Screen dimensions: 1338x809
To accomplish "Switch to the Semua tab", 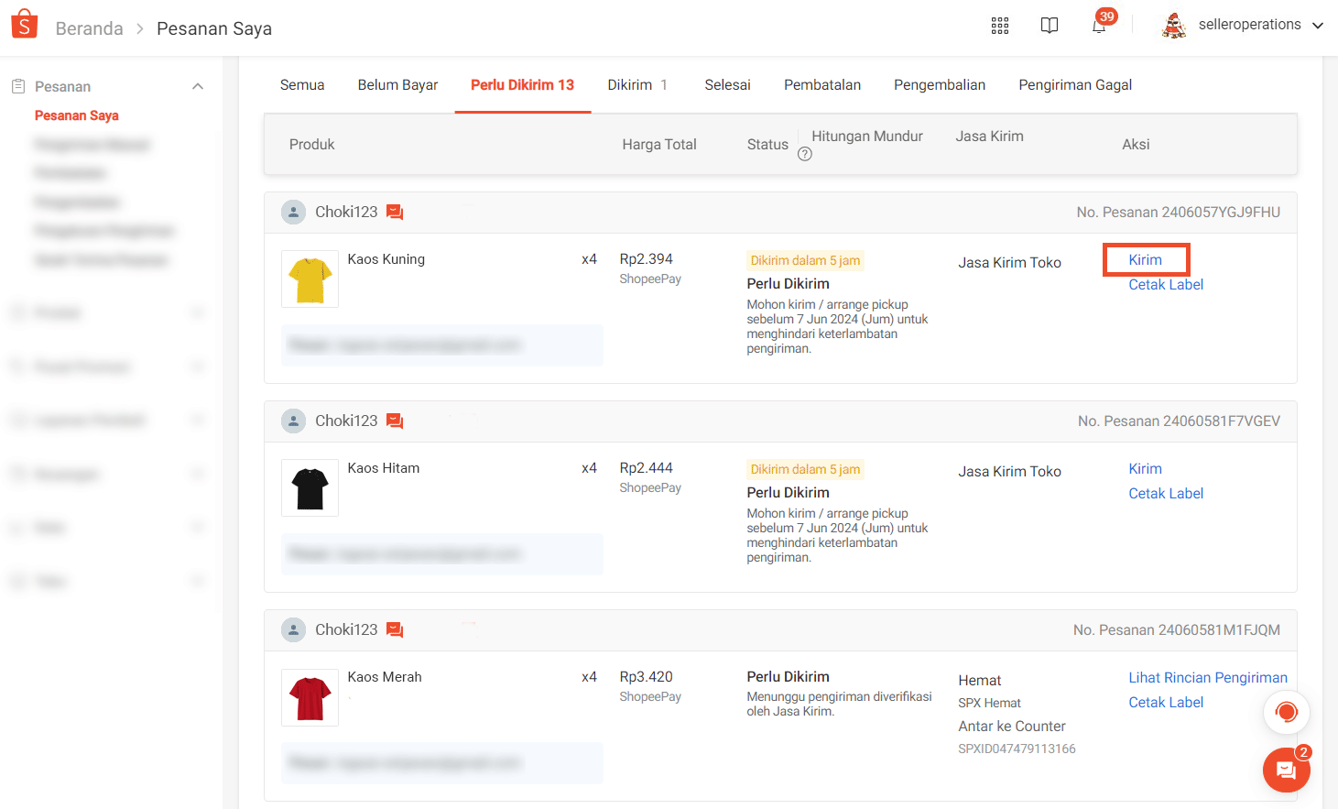I will pyautogui.click(x=302, y=85).
